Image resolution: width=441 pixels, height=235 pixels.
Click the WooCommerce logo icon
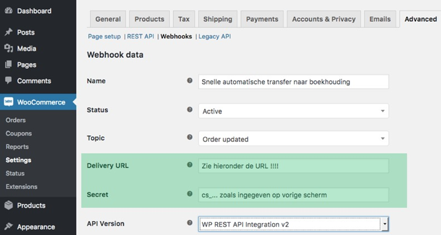point(9,102)
